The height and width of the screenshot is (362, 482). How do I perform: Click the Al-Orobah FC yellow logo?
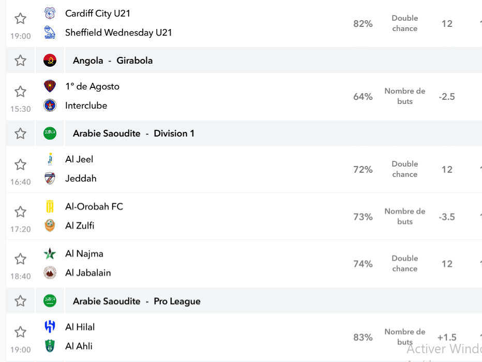pos(50,206)
